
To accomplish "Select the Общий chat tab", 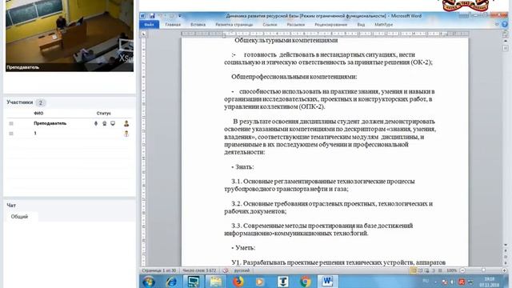I will click(x=19, y=217).
